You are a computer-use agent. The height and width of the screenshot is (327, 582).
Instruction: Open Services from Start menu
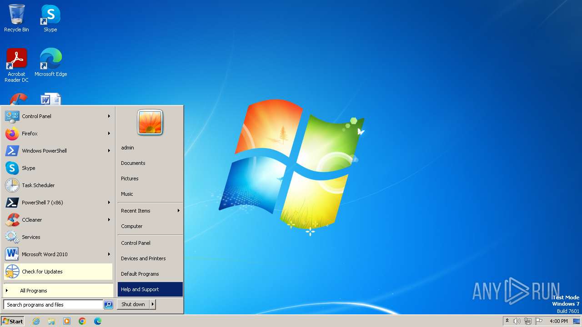pos(58,237)
